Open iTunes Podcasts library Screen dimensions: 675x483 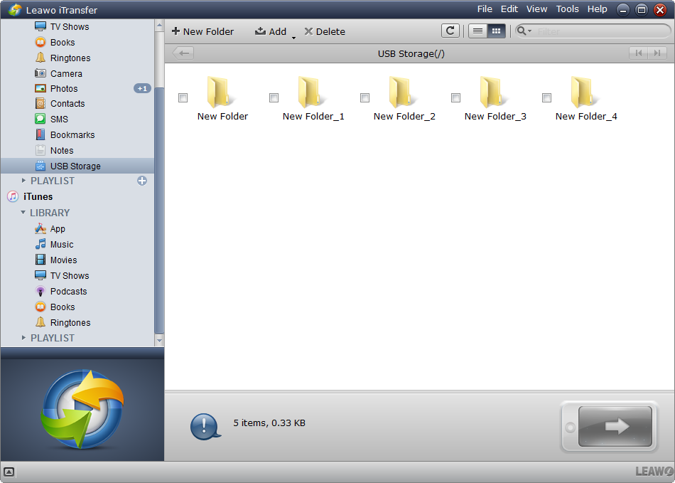(x=68, y=291)
